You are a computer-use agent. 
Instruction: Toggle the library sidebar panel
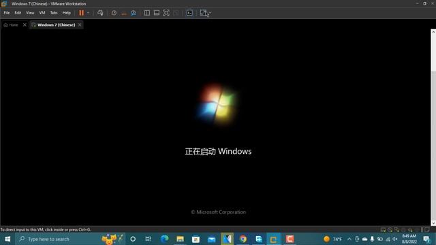click(147, 13)
